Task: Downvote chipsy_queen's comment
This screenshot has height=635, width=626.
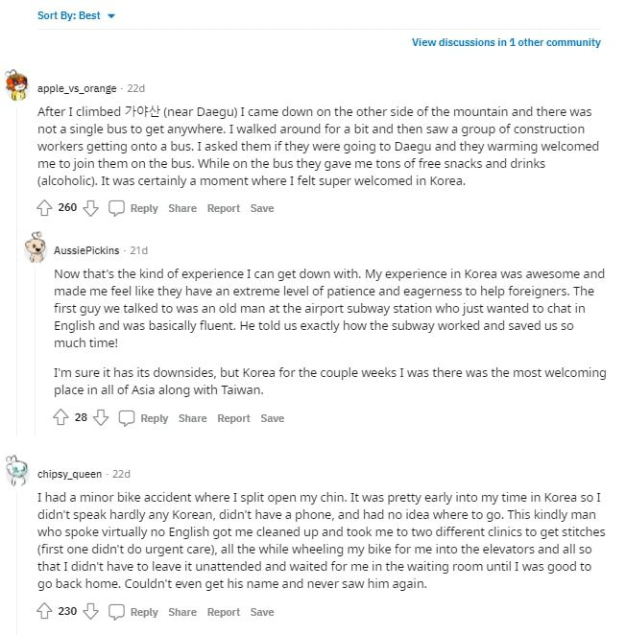Action: (x=91, y=612)
